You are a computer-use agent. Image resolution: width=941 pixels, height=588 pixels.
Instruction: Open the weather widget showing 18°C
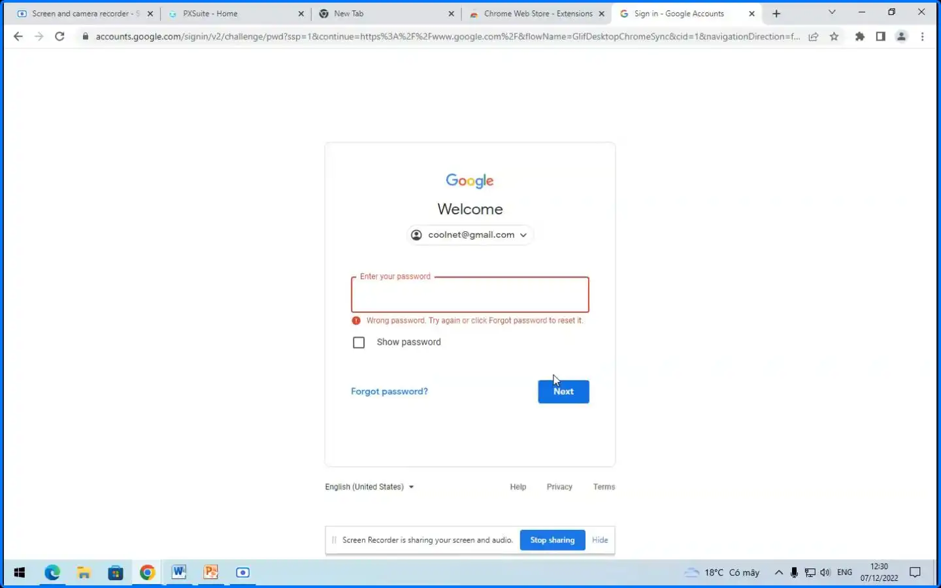tap(722, 573)
